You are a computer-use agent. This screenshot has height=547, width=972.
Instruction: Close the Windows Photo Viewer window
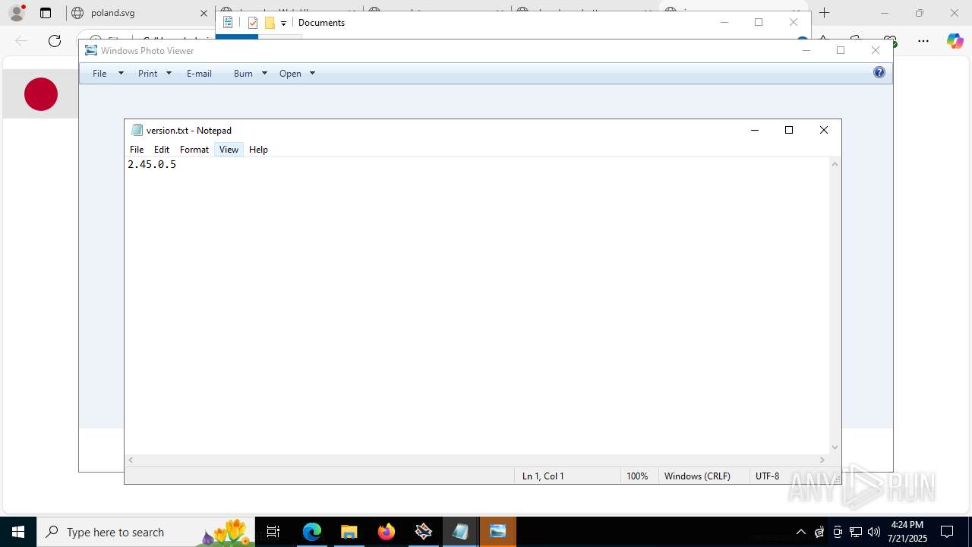pyautogui.click(x=876, y=50)
